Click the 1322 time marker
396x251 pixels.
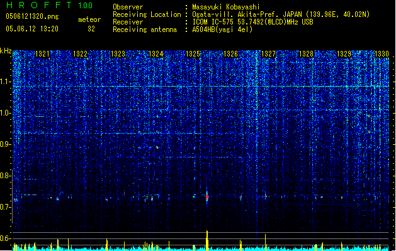click(80, 54)
